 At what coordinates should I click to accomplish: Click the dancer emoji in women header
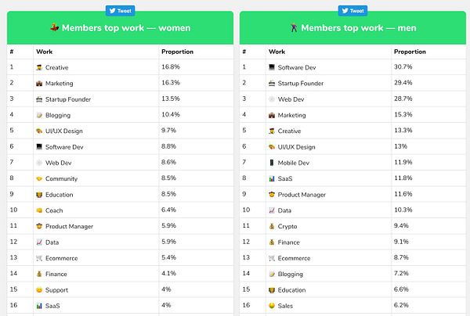(x=55, y=27)
